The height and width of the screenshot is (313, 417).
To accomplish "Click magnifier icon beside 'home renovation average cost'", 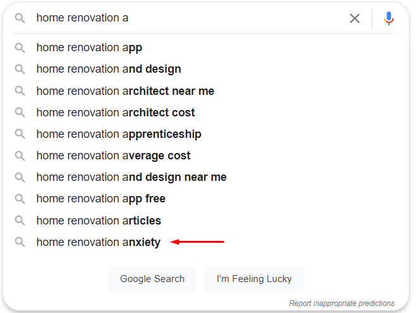I will 20,156.
